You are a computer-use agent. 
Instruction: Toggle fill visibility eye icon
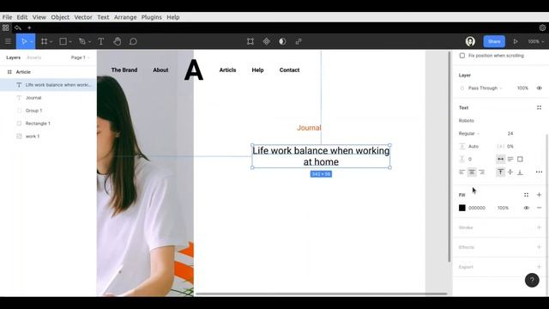[x=526, y=208]
